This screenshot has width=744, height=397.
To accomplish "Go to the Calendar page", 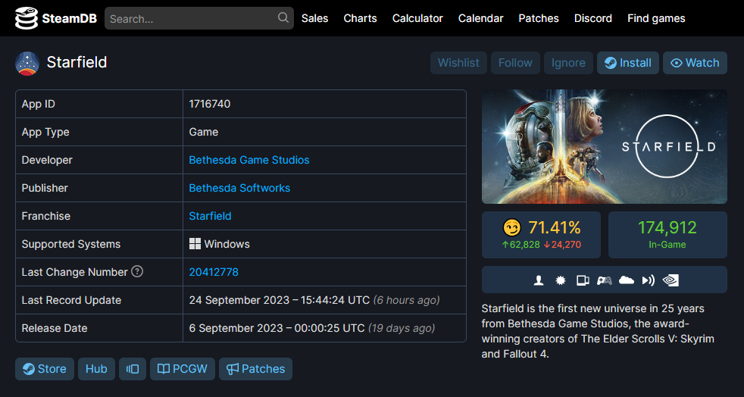I will tap(480, 18).
